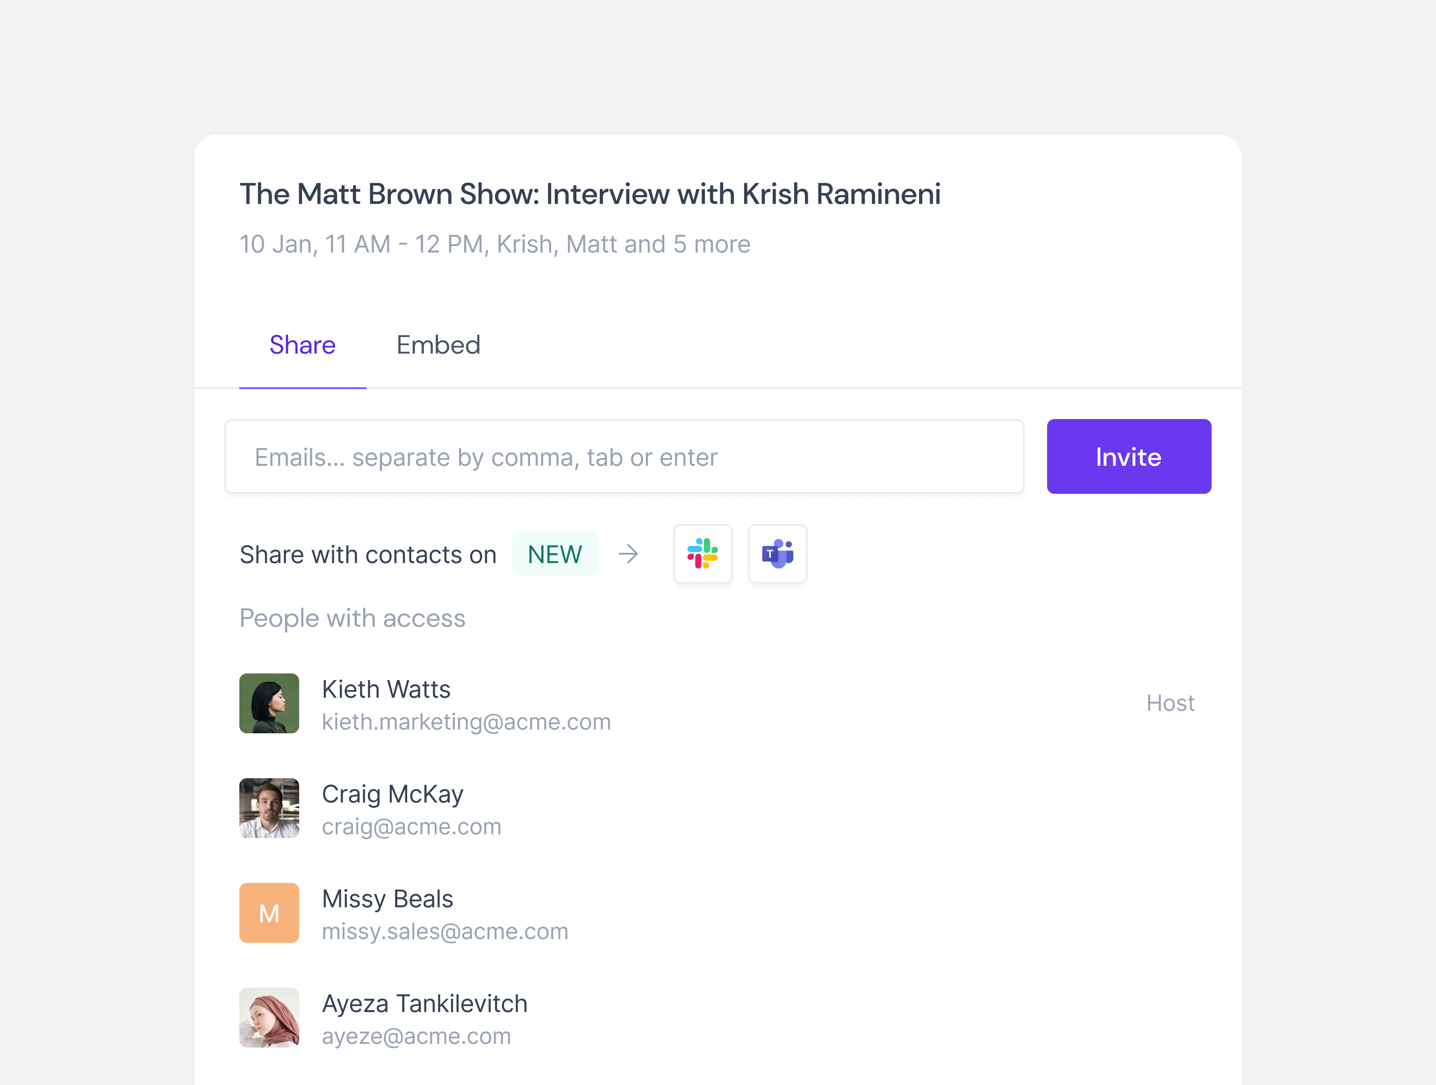
Task: Share with contacts on Microsoft Teams
Action: point(777,554)
